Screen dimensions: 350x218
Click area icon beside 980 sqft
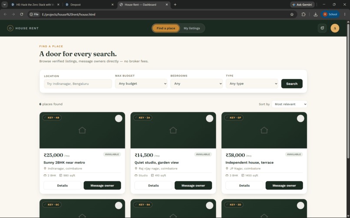tap(60, 175)
